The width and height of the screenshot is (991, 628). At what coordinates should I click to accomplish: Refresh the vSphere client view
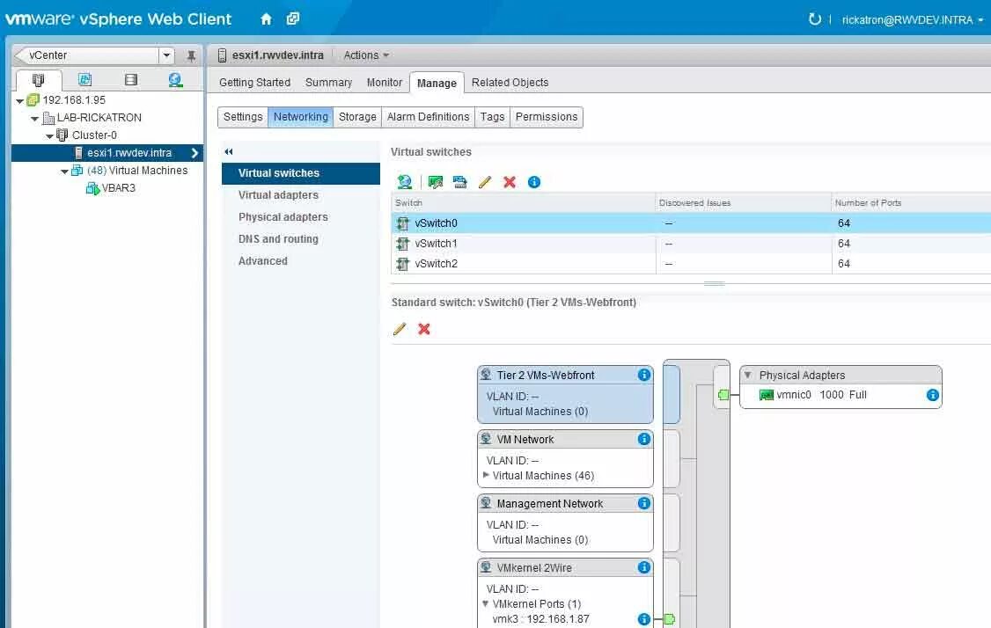815,19
